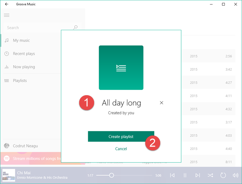Close the Groove Music window
Viewport: 242px width, 184px height.
click(x=236, y=4)
